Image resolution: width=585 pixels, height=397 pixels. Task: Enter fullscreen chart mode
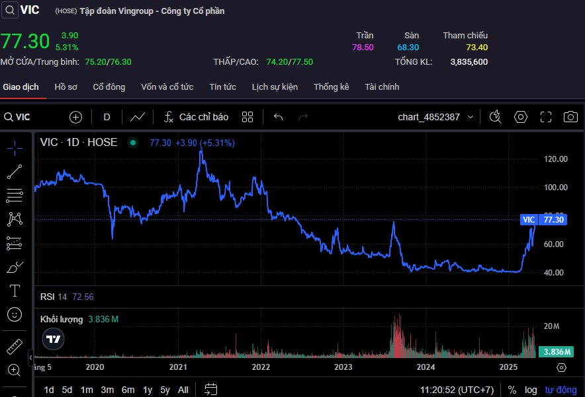[545, 117]
